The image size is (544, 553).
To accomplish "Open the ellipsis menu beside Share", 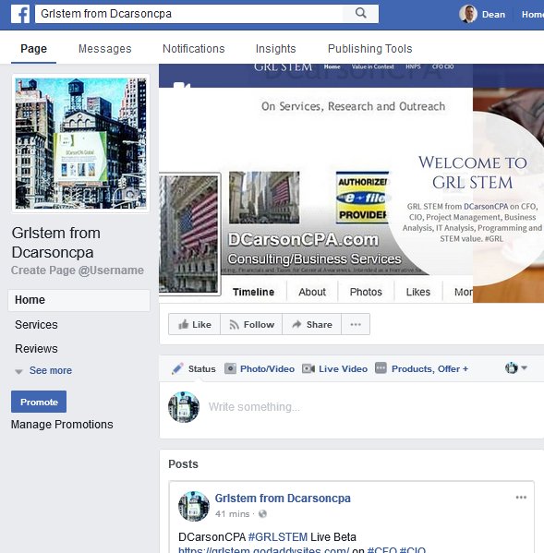I will tap(356, 324).
